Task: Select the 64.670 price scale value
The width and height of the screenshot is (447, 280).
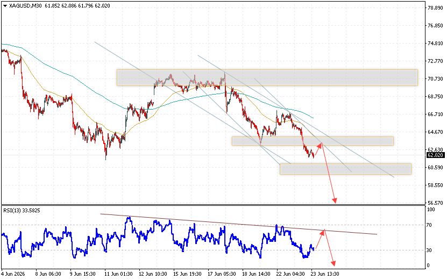Action: pos(435,132)
